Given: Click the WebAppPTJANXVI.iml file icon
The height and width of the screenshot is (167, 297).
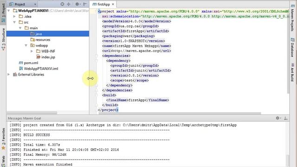Looking at the screenshot, I should pos(20,69).
